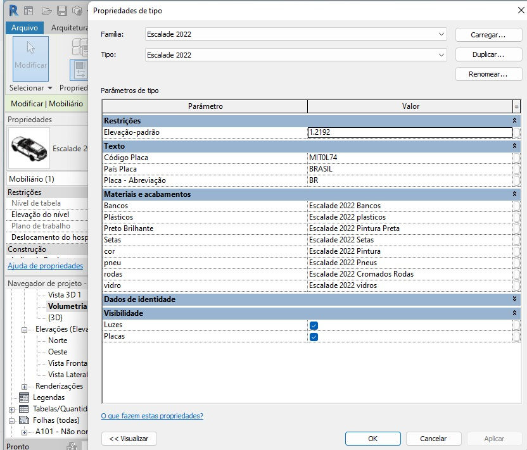This screenshot has height=450, width=527.
Task: Select the 'Escalade 2022 Pintura Preta' material value
Action: (x=410, y=228)
